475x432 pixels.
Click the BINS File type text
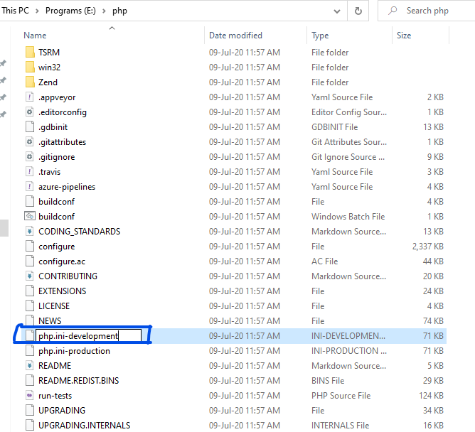pyautogui.click(x=328, y=381)
